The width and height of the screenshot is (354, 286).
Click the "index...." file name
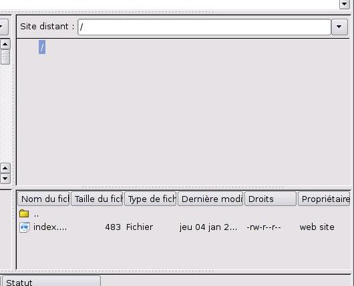(50, 227)
